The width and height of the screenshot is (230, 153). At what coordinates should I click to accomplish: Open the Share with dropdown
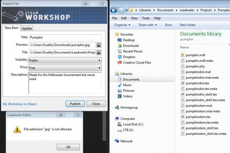click(x=148, y=25)
